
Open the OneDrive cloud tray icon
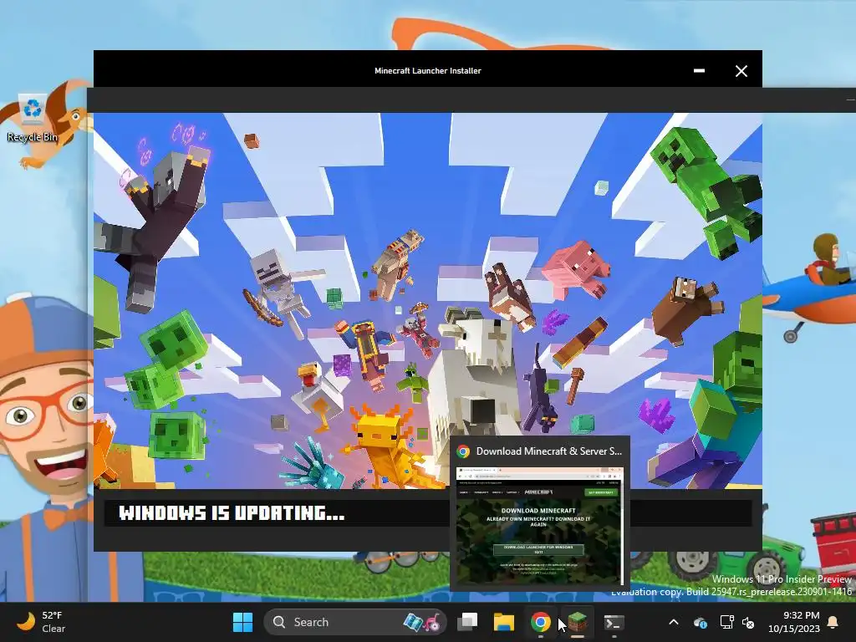coord(701,622)
